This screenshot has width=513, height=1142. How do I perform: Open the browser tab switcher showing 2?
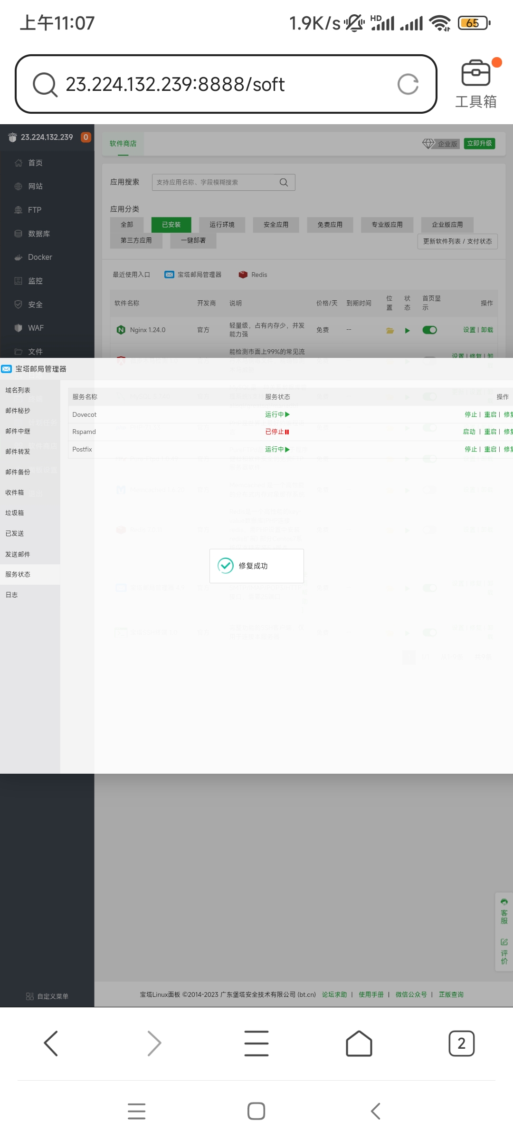pyautogui.click(x=462, y=1044)
